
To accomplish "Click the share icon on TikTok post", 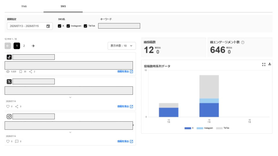I will pos(31,72).
